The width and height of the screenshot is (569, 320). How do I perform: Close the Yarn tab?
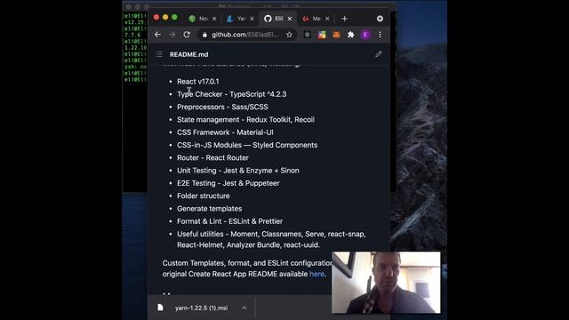coord(252,19)
